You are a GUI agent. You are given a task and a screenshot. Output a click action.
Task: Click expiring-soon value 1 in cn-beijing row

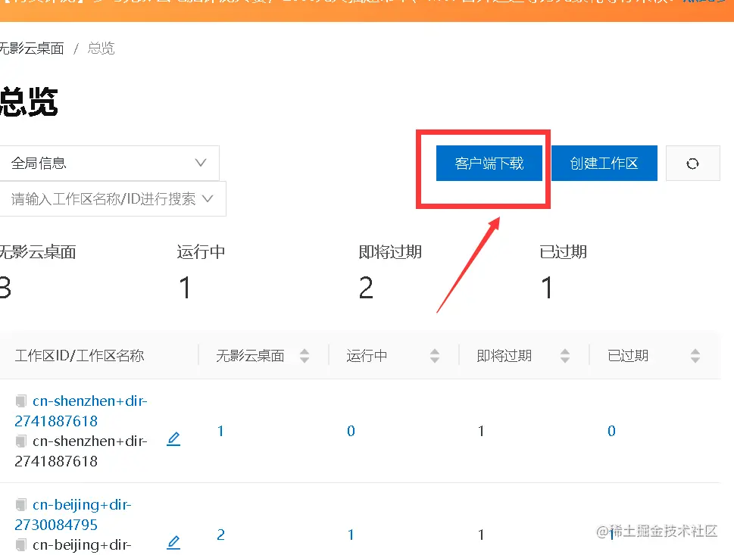coord(481,535)
